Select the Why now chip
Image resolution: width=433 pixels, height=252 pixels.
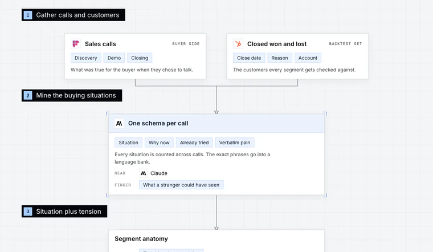point(159,143)
